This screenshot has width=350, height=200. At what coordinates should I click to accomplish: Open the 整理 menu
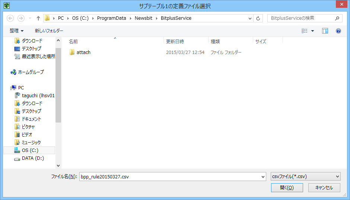pyautogui.click(x=16, y=31)
